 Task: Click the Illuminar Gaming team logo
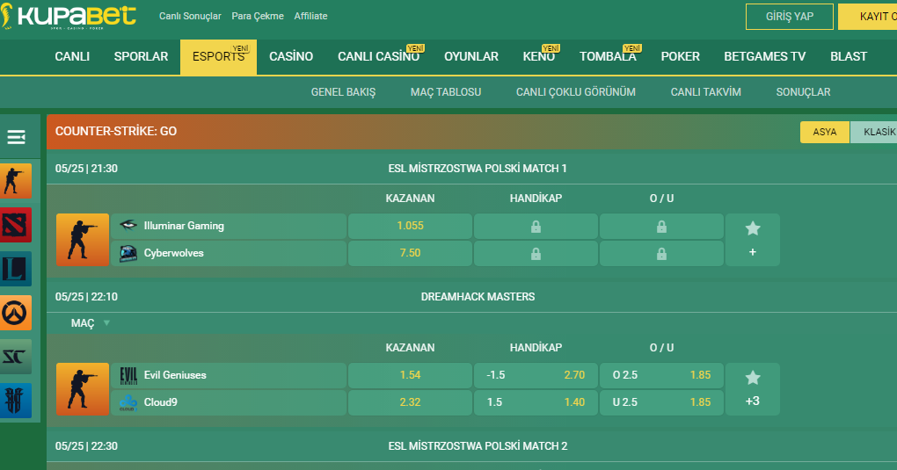128,225
